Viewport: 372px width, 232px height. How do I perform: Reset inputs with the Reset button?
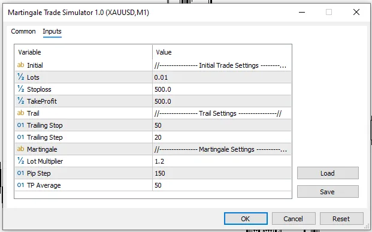[x=341, y=218]
